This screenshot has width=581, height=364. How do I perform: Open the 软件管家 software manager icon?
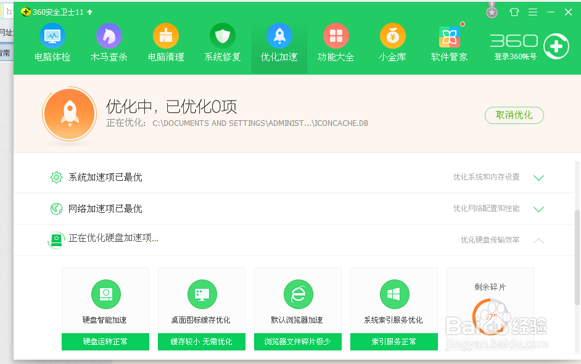(450, 37)
